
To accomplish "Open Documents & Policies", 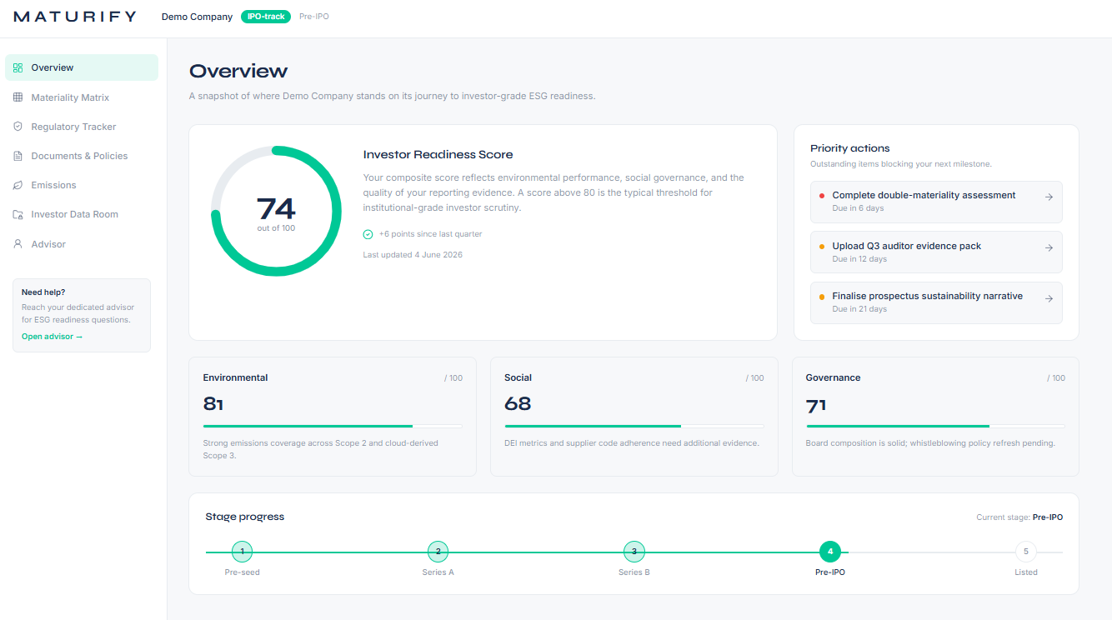I will [82, 156].
